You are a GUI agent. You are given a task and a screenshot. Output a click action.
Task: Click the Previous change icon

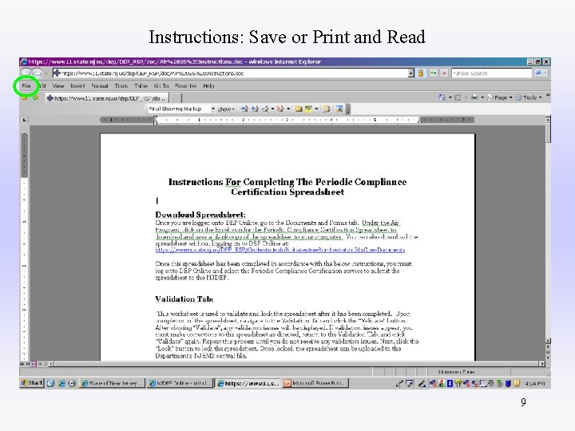[x=244, y=109]
